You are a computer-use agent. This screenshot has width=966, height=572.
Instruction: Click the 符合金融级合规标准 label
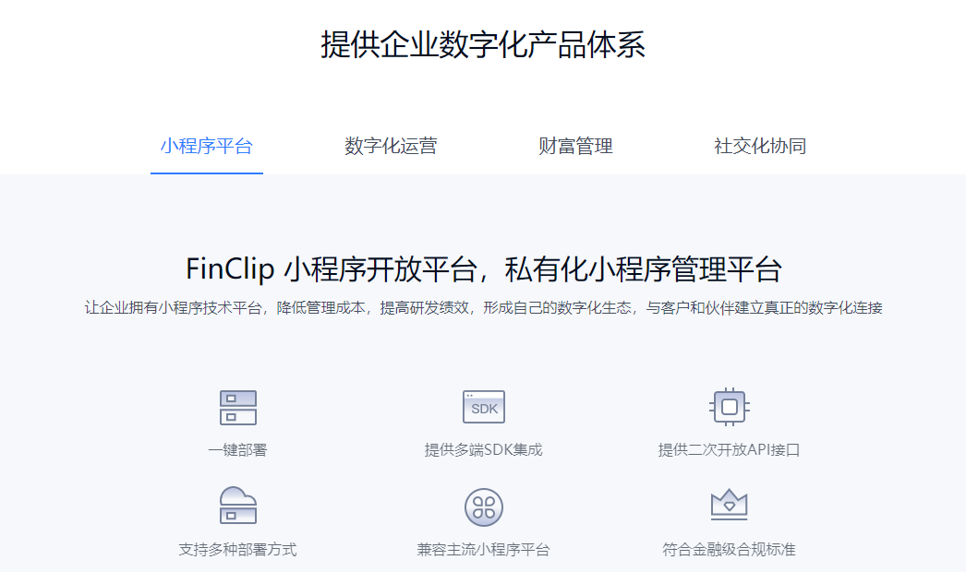click(x=729, y=549)
